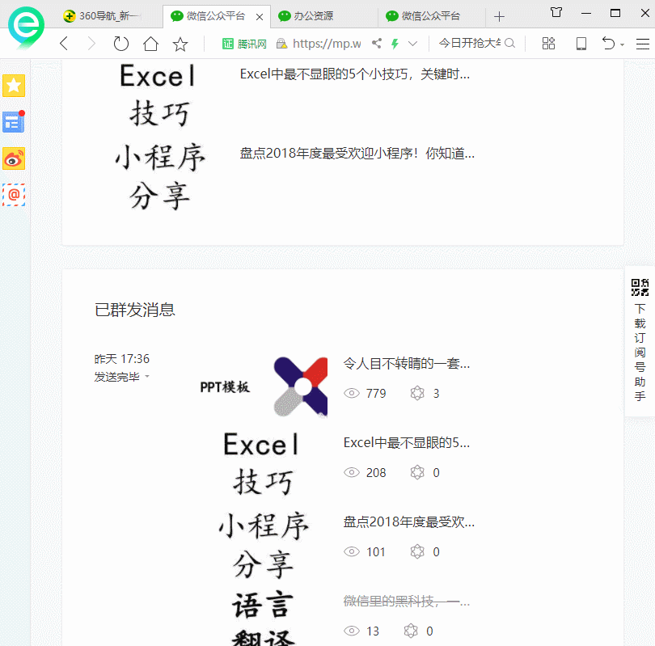The image size is (655, 646).
Task: Click the view count eye icon showing 779
Action: [x=352, y=393]
